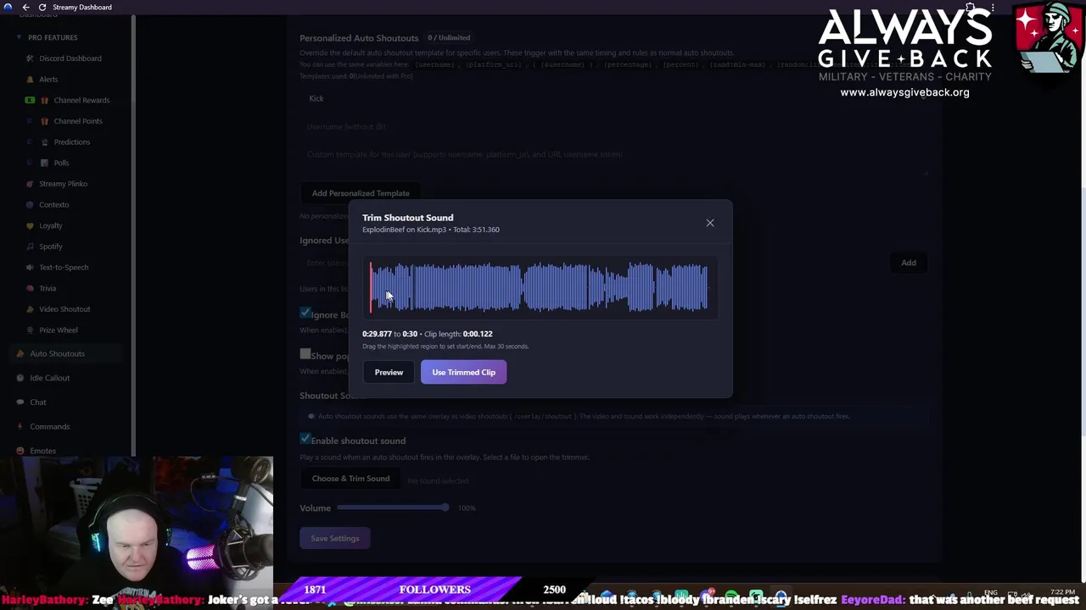Collapse the PRO FEATURES section arrow
Viewport: 1086px width, 610px height.
(x=20, y=37)
